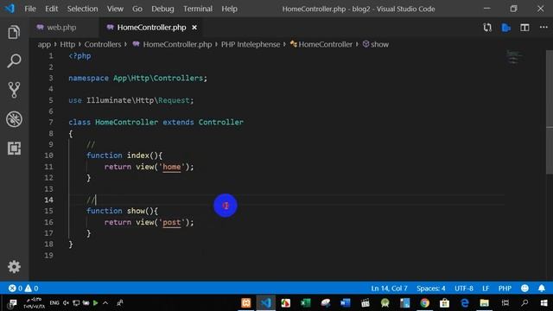Open Word from the taskbar
553x311 pixels.
tap(346, 303)
